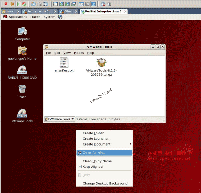Choose Create Folder from context menu

point(105,133)
